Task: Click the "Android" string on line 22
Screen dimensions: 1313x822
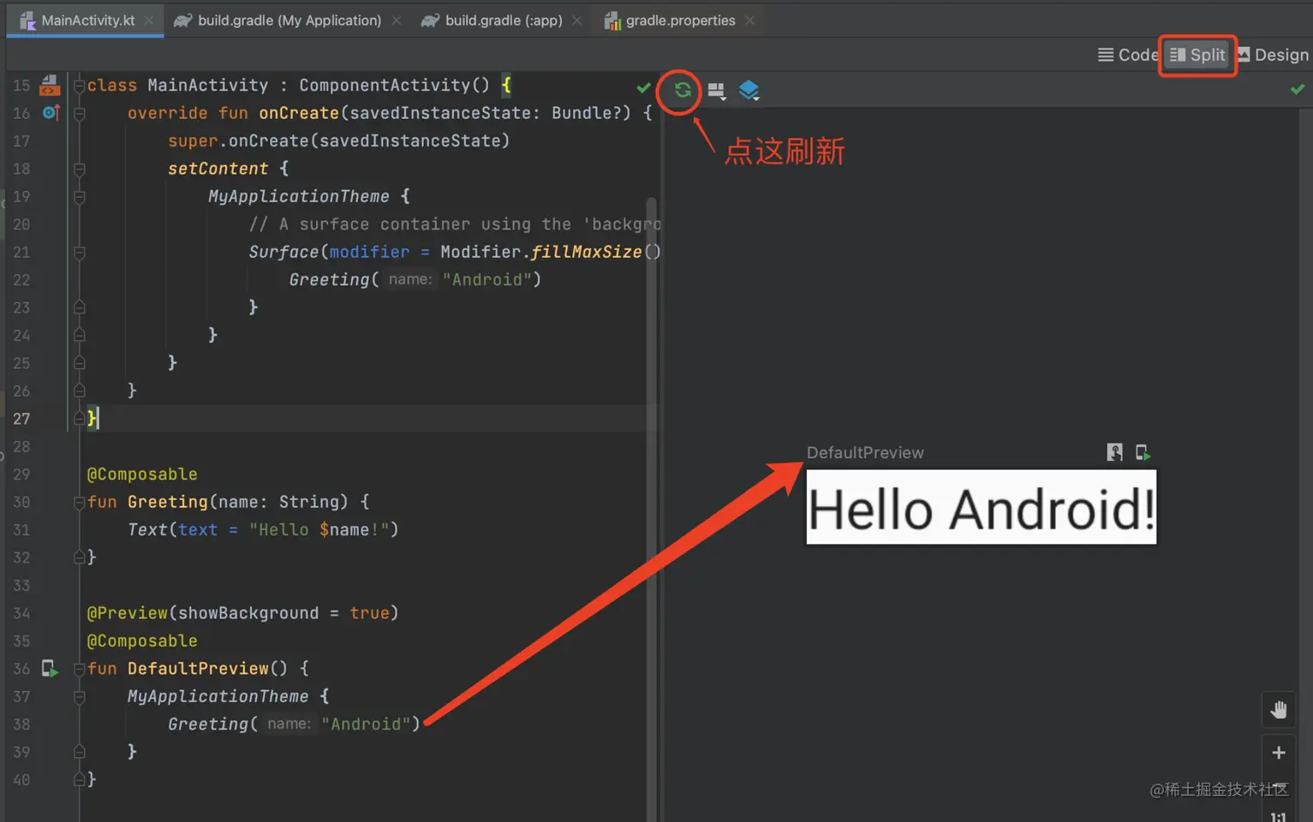Action: pos(487,279)
